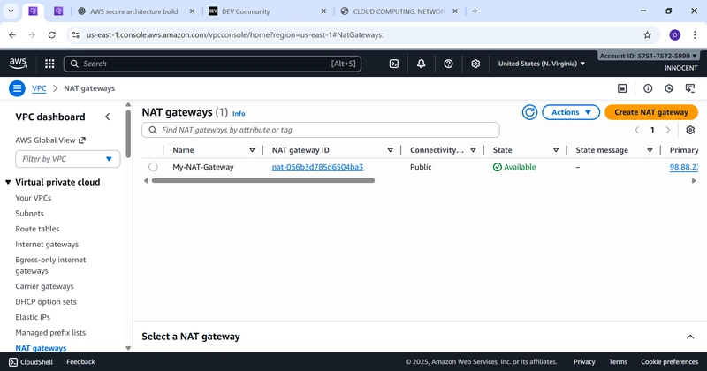Go to next page of NAT gateways
The image size is (707, 371).
click(668, 130)
